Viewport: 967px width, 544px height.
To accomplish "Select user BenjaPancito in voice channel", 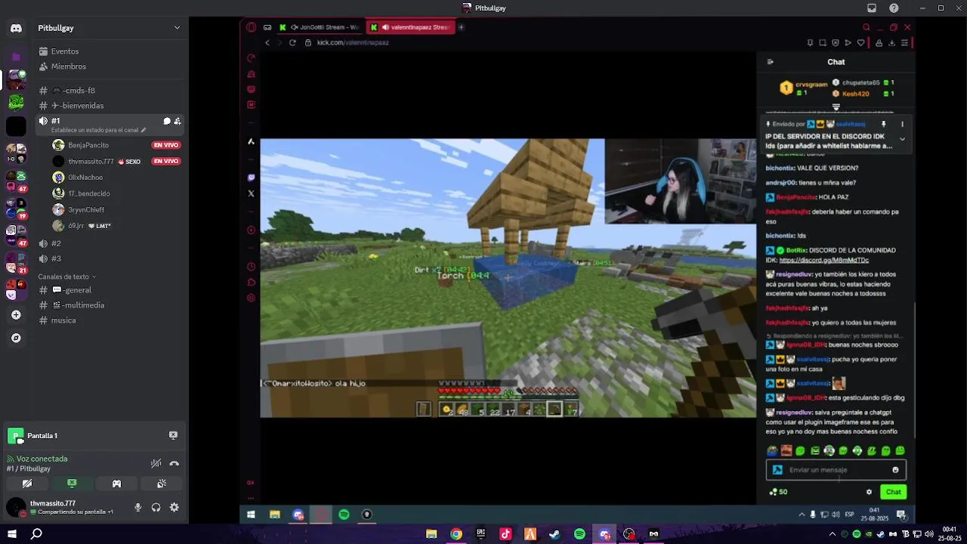I will click(88, 145).
